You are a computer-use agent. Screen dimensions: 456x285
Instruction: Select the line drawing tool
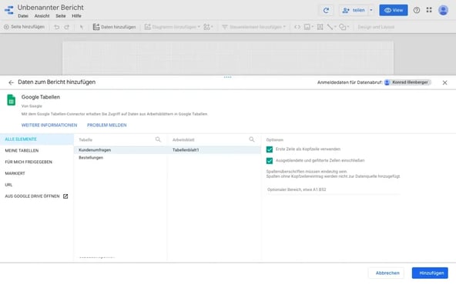(x=330, y=27)
